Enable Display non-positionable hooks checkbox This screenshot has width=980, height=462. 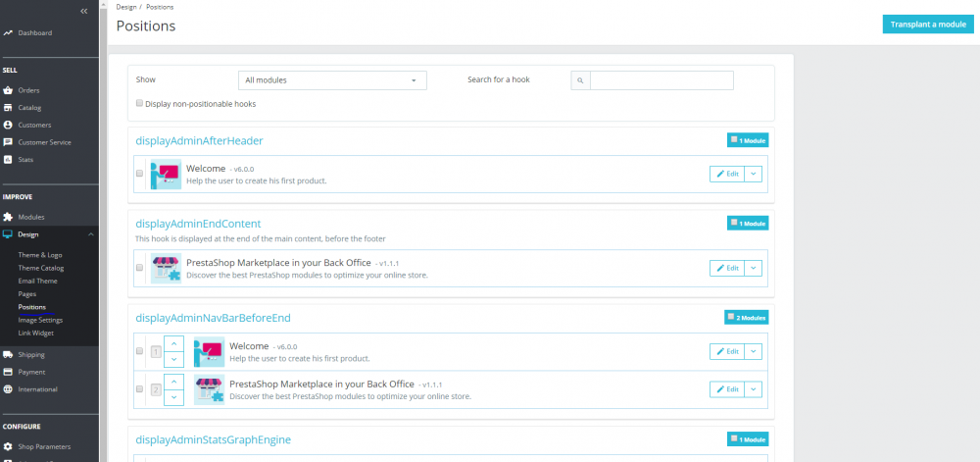pyautogui.click(x=139, y=103)
